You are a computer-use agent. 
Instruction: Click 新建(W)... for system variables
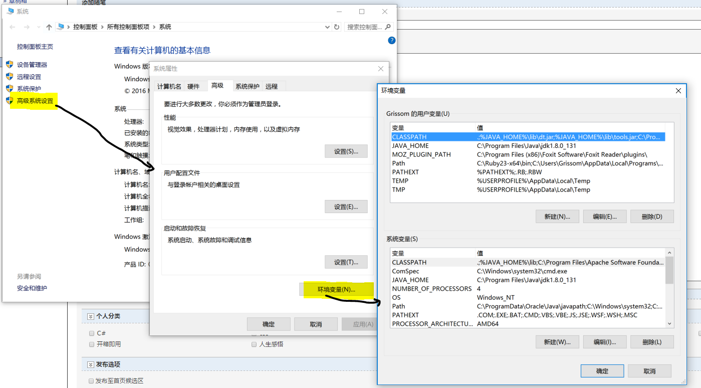click(557, 342)
